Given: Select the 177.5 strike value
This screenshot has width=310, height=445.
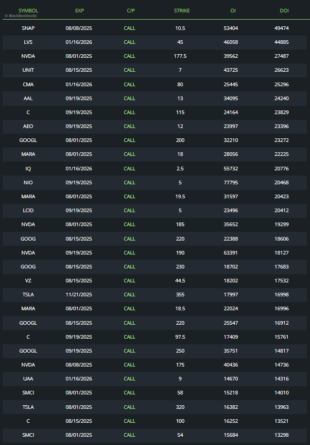Looking at the screenshot, I should 180,56.
